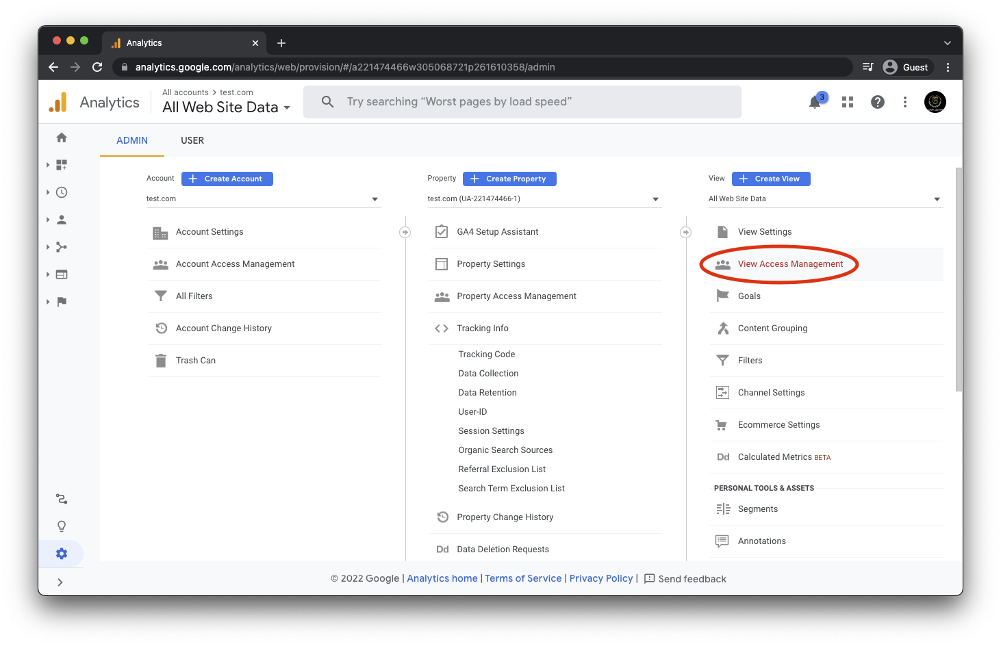
Task: Open the Goals view setting
Action: (826, 296)
